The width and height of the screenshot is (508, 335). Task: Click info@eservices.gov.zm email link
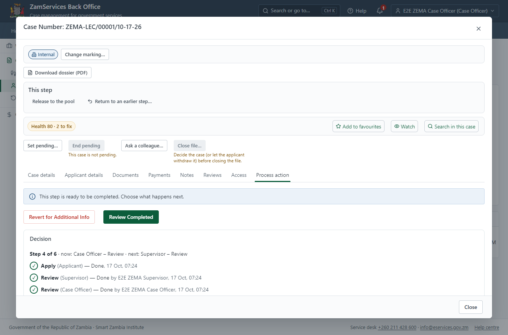click(x=444, y=328)
